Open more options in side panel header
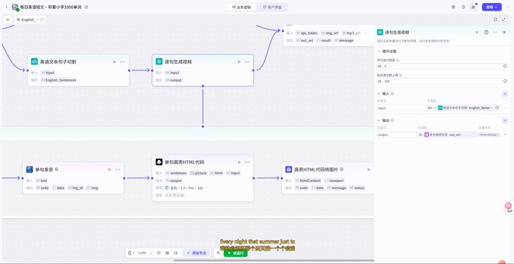 495,32
